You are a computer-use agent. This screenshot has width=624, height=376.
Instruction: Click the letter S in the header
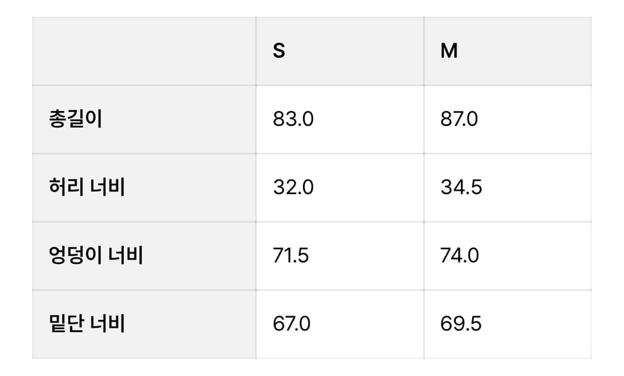pyautogui.click(x=279, y=51)
